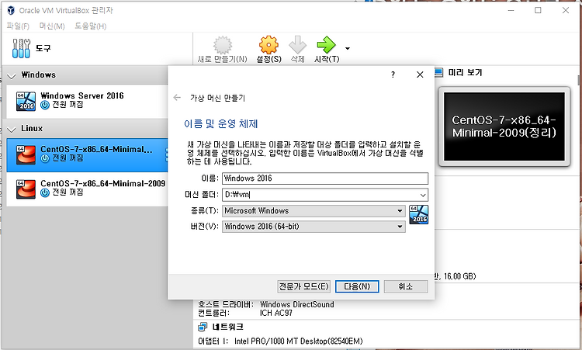Click the machine folder field D:\vm

(325, 195)
